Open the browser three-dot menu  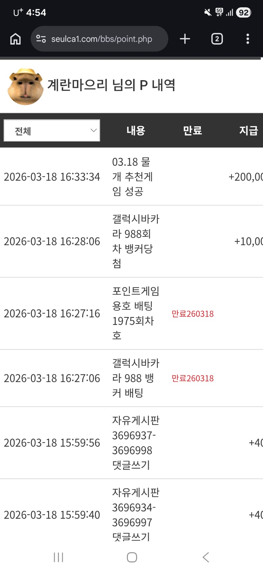pyautogui.click(x=248, y=39)
